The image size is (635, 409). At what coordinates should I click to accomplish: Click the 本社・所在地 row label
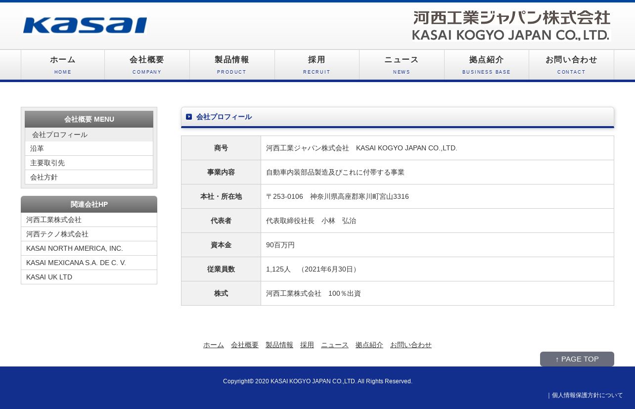pos(221,196)
